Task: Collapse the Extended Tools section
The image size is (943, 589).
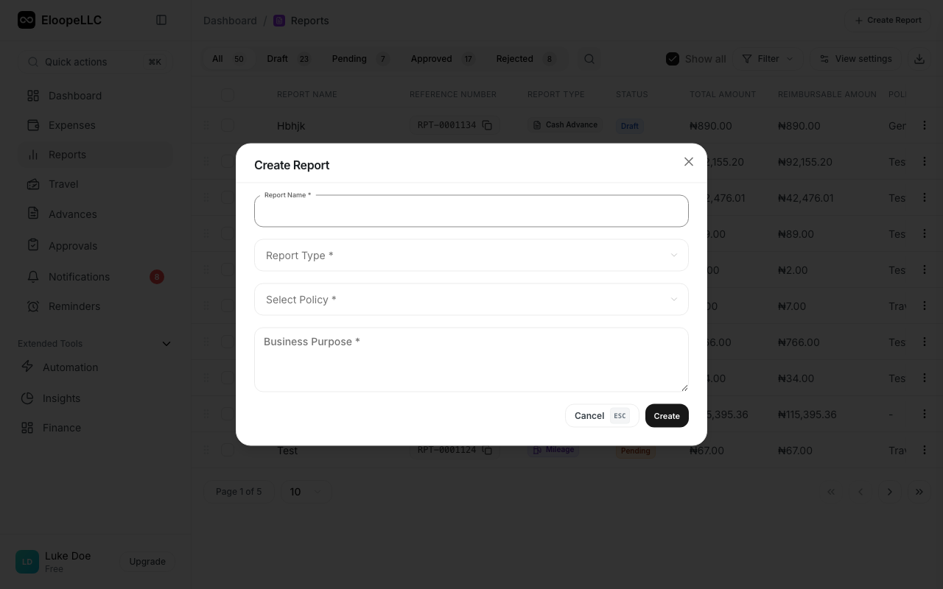Action: point(166,343)
